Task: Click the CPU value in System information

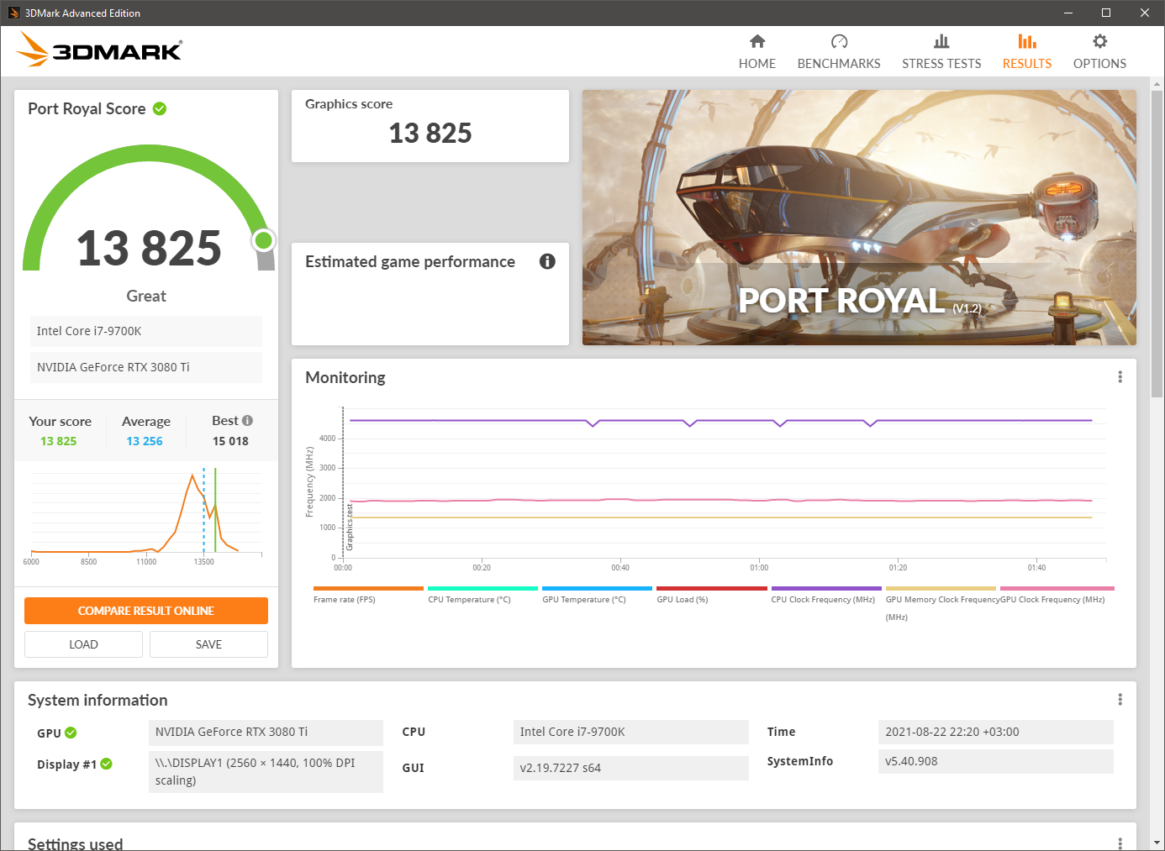Action: pos(630,733)
